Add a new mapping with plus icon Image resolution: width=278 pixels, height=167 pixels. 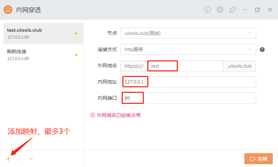click(8, 159)
